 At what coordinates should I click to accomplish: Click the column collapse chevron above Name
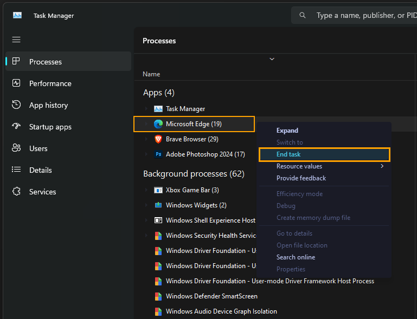click(x=272, y=59)
